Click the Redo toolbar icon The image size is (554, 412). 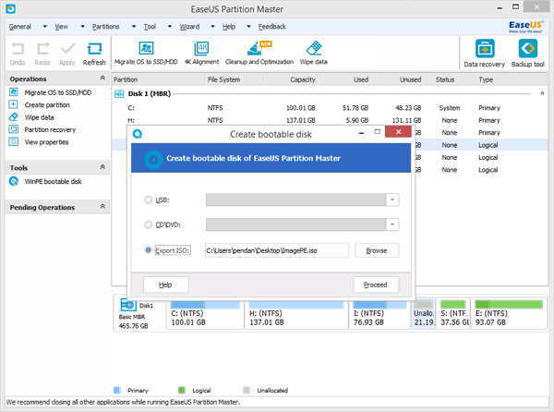pyautogui.click(x=42, y=49)
